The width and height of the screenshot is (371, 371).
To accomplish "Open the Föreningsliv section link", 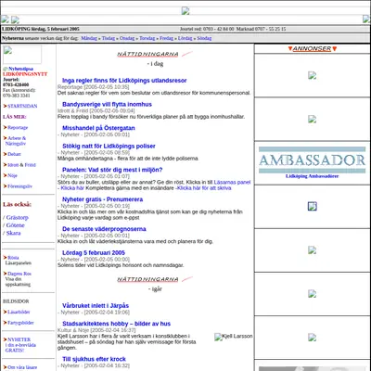I will (19, 186).
